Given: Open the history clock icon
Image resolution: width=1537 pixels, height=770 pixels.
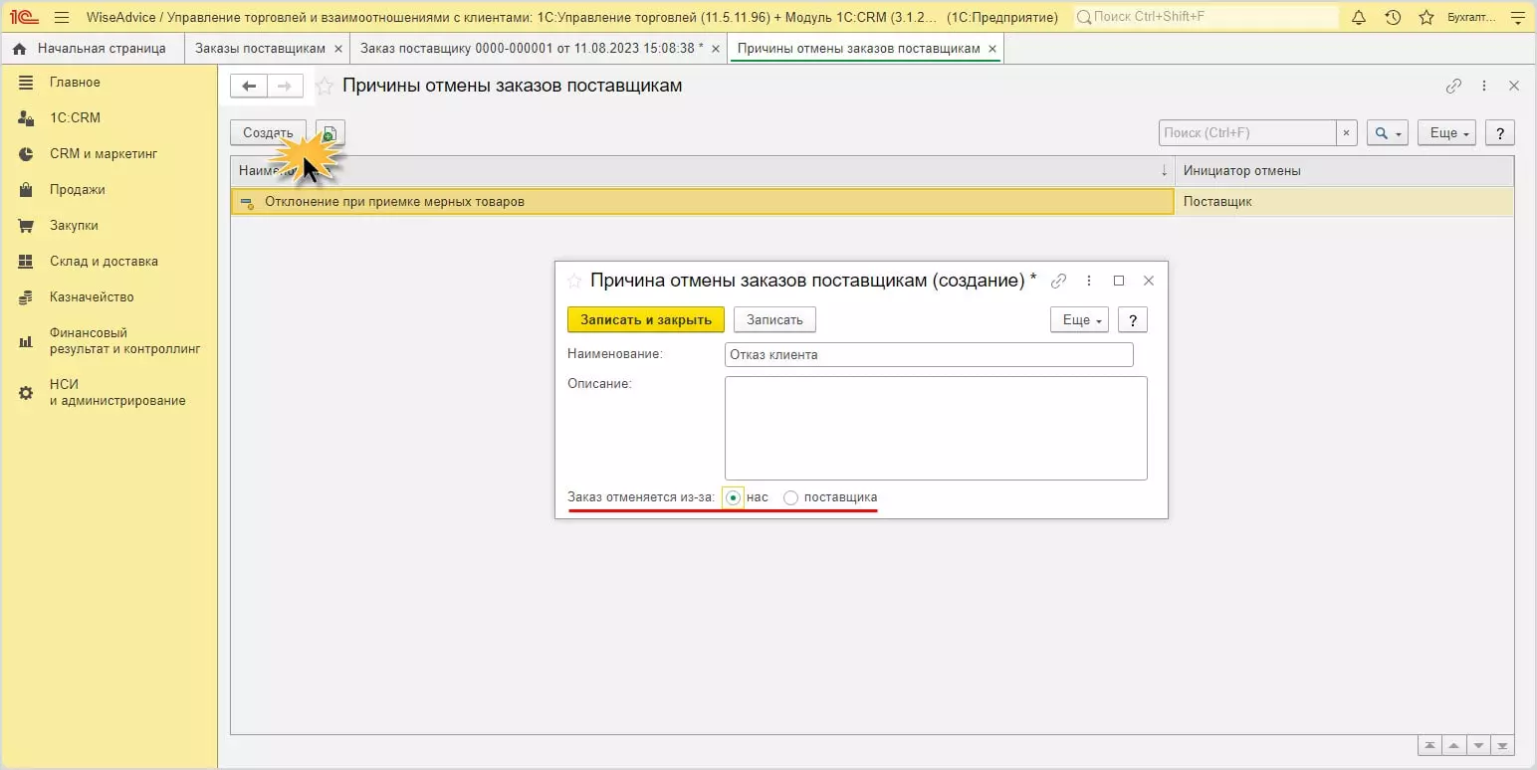Looking at the screenshot, I should click(1393, 17).
